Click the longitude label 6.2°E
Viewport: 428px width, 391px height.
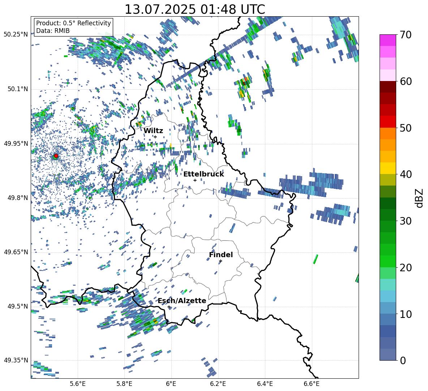coord(218,384)
